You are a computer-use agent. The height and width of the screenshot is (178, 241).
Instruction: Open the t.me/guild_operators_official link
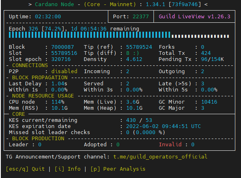click(x=160, y=157)
